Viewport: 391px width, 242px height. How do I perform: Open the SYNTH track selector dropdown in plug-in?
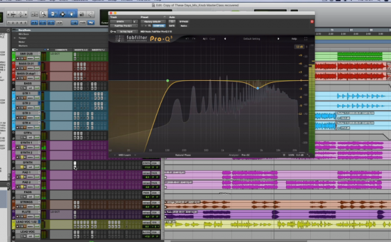(121, 22)
